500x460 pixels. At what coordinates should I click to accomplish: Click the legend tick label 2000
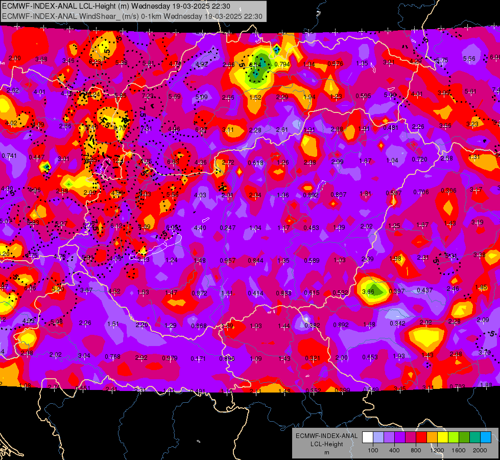tap(480, 450)
